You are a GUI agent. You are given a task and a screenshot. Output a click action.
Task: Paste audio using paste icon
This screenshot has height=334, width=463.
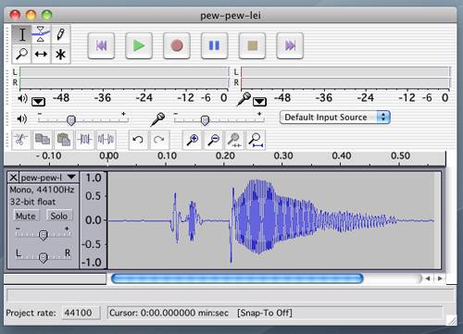(64, 140)
